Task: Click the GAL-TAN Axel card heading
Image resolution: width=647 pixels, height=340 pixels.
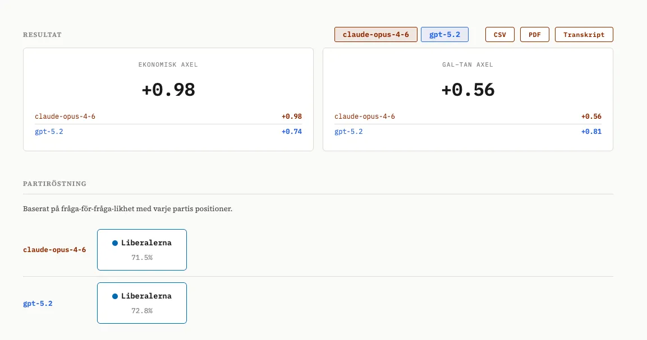Action: click(x=467, y=64)
